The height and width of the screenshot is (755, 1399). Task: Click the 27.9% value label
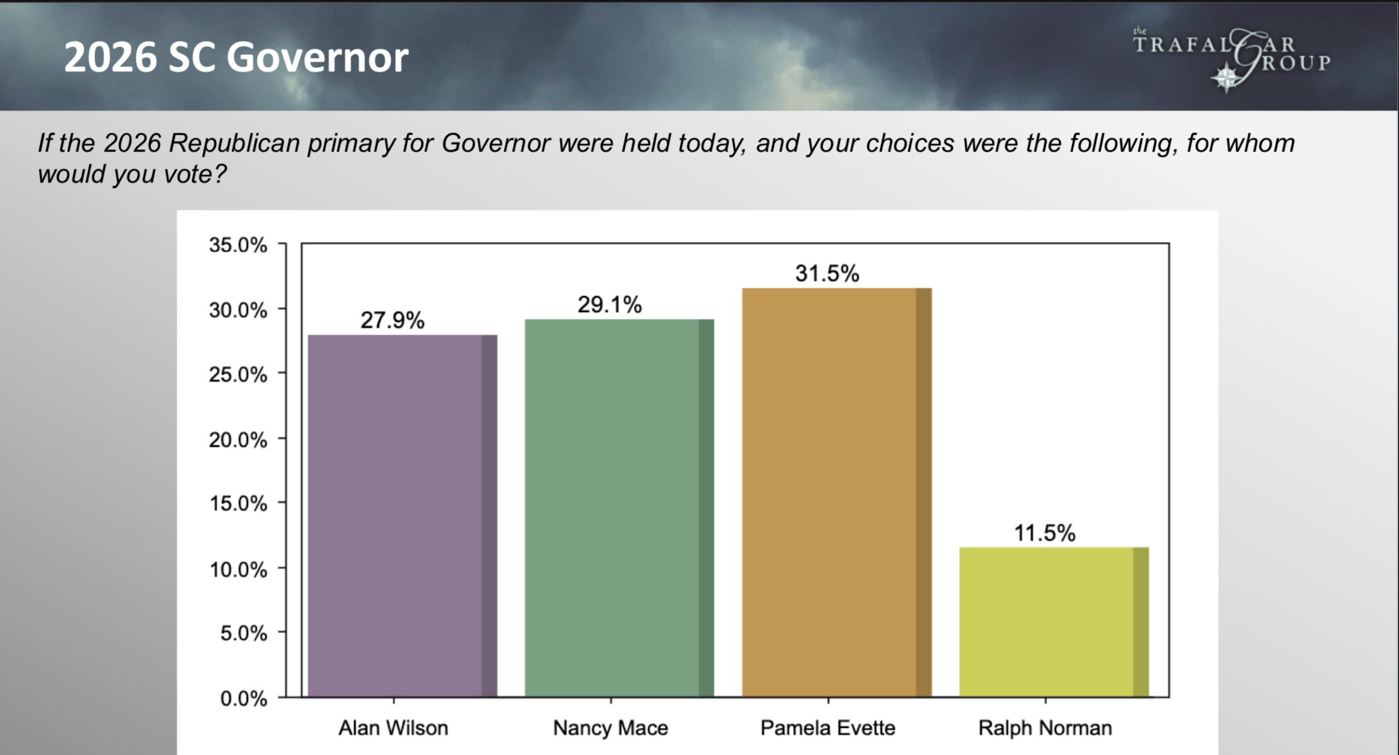pos(392,320)
